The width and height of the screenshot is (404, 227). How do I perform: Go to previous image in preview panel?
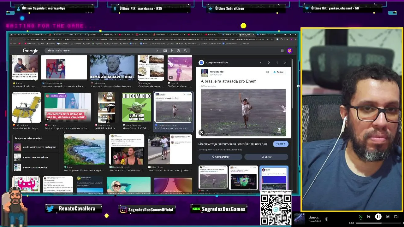[261, 63]
